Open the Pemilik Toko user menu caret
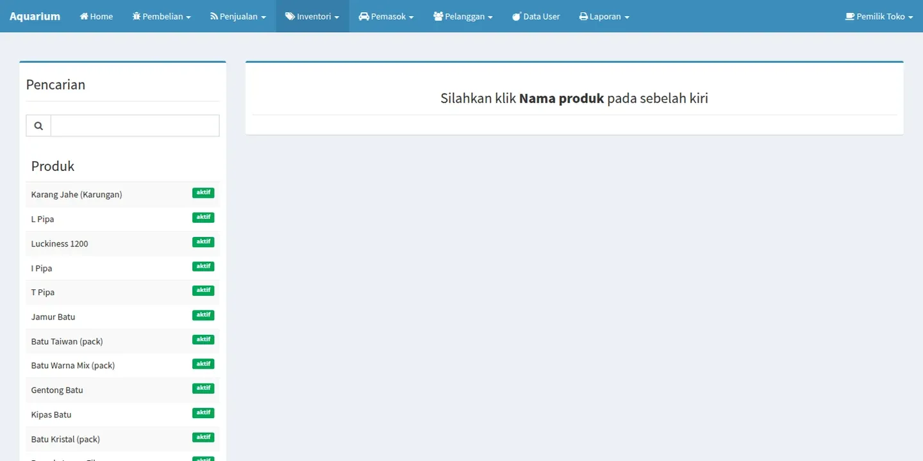Image resolution: width=923 pixels, height=461 pixels. (x=911, y=17)
